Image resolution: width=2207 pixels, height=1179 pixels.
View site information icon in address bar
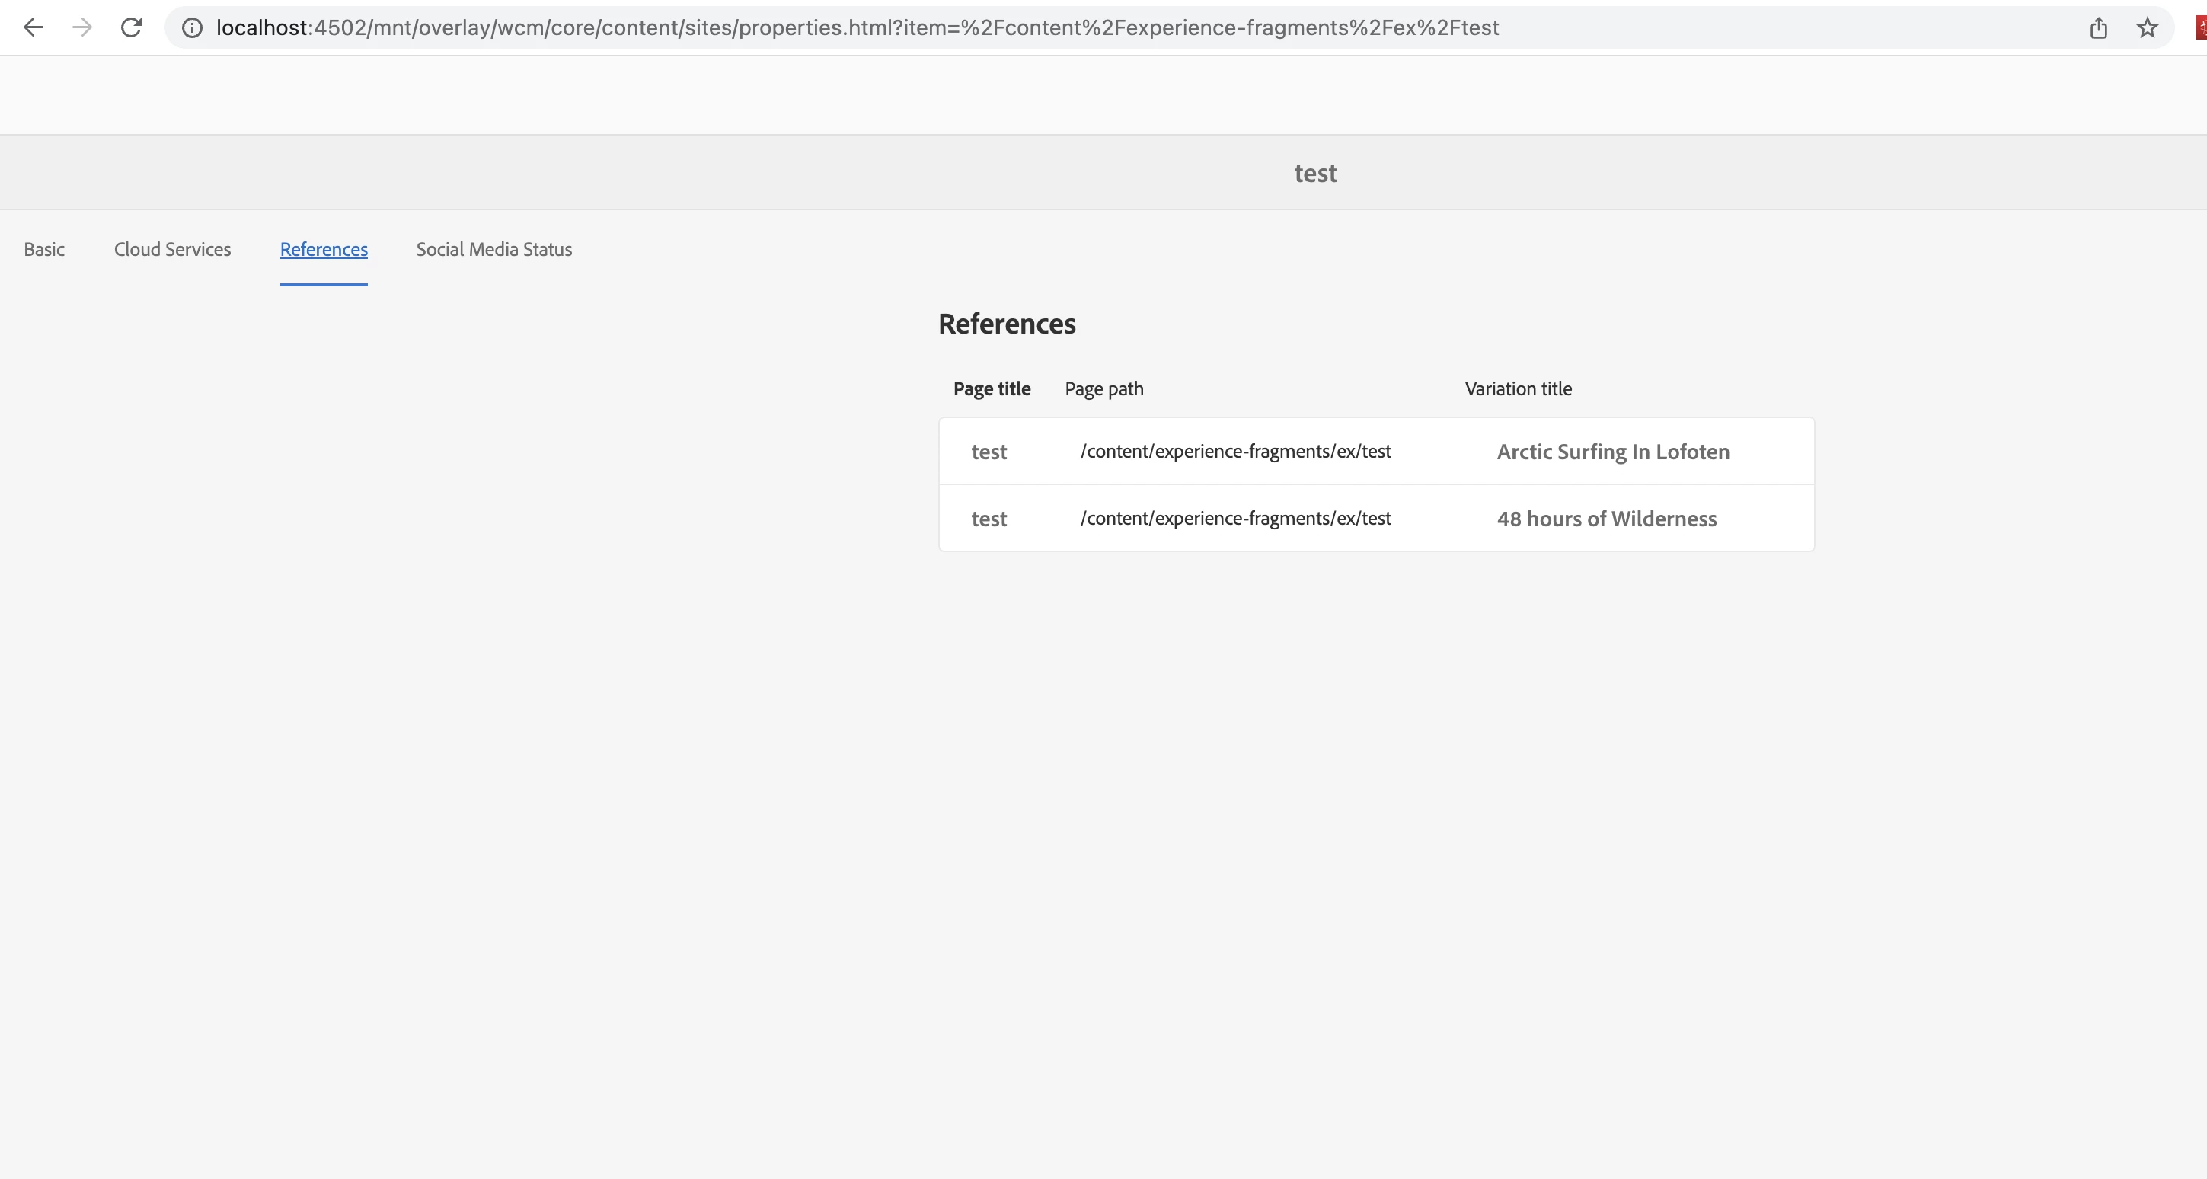click(192, 27)
